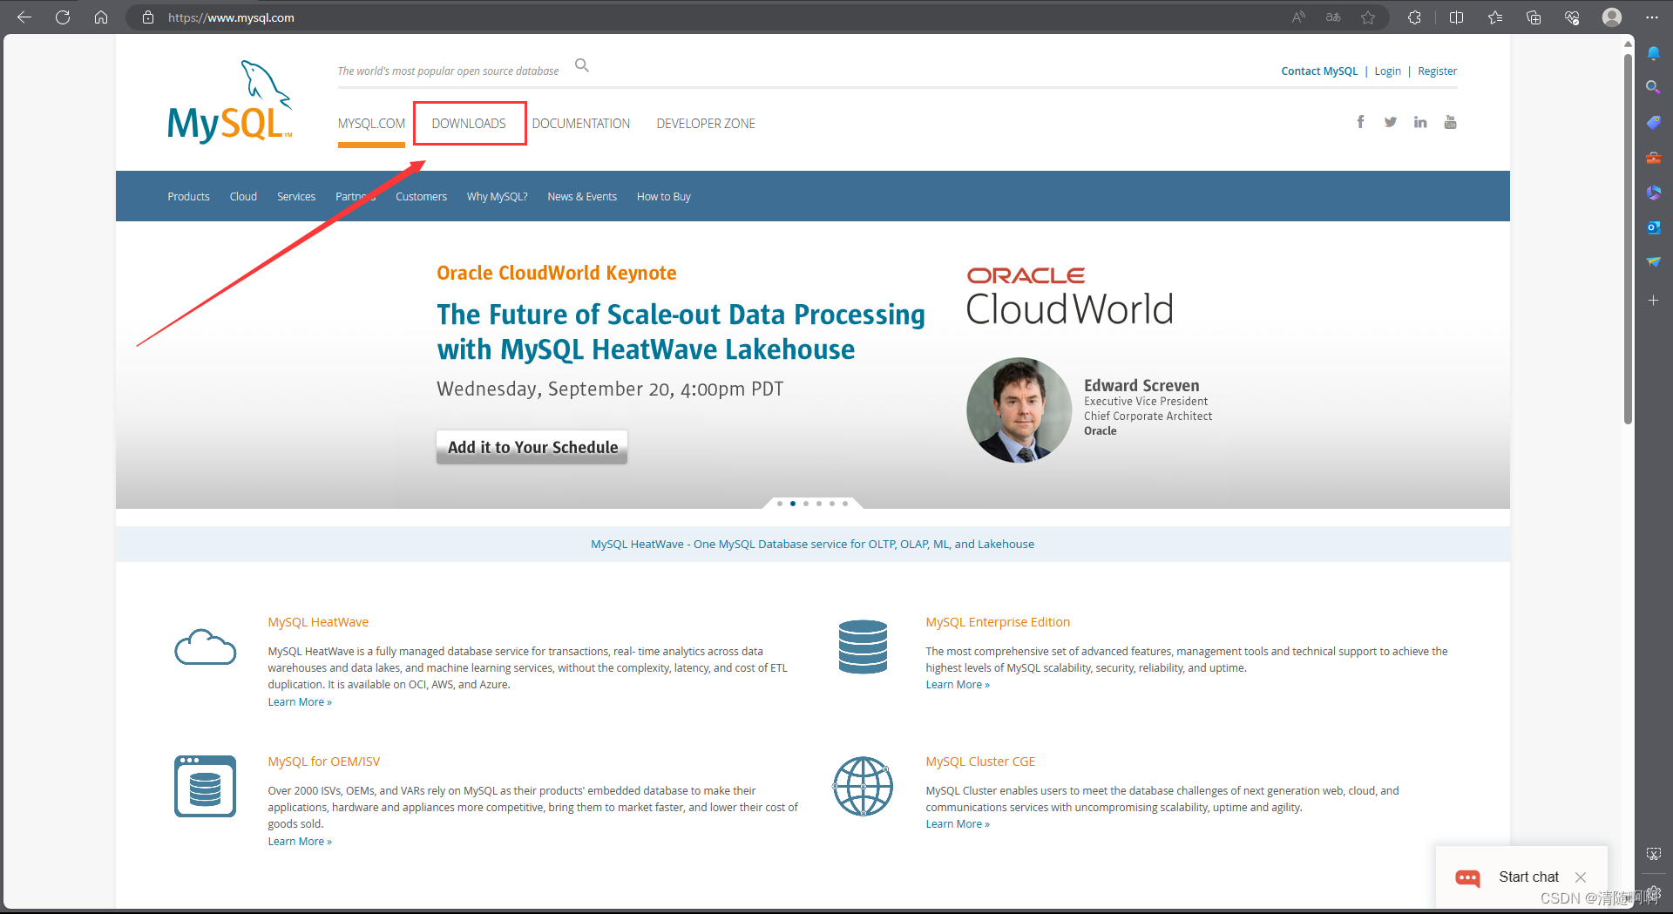This screenshot has width=1673, height=914.
Task: Click the MySQL dolphin logo
Action: pos(230,102)
